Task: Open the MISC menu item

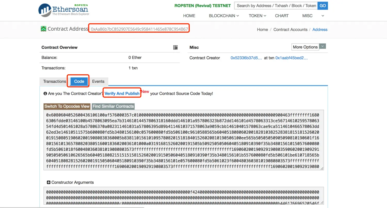Action: (x=307, y=16)
